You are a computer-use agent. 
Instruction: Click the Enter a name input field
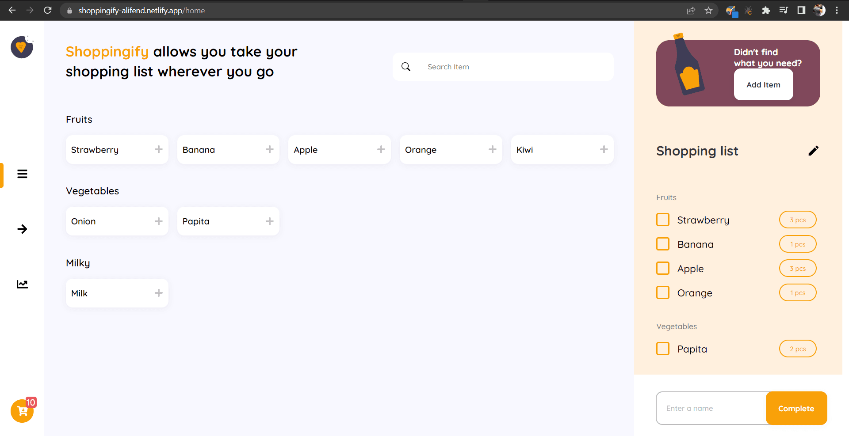(711, 408)
